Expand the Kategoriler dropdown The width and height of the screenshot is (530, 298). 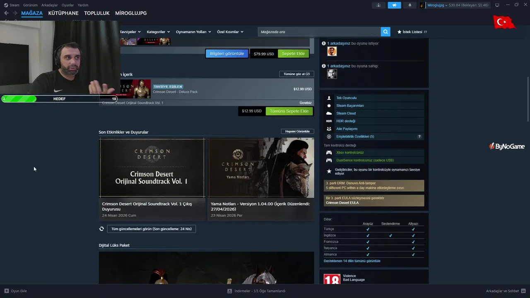[x=158, y=32]
